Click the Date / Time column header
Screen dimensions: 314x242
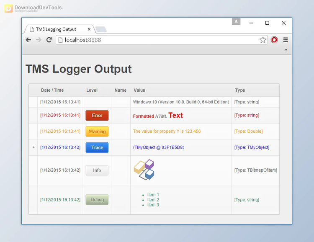52,90
